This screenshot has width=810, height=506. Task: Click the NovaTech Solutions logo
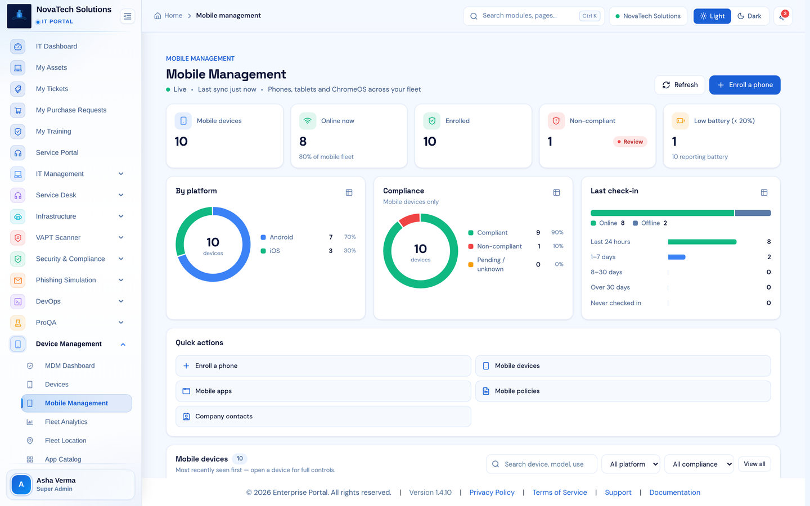click(x=19, y=16)
